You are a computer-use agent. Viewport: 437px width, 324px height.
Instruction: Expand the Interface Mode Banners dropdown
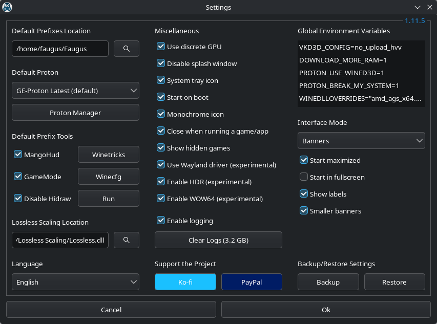[361, 140]
